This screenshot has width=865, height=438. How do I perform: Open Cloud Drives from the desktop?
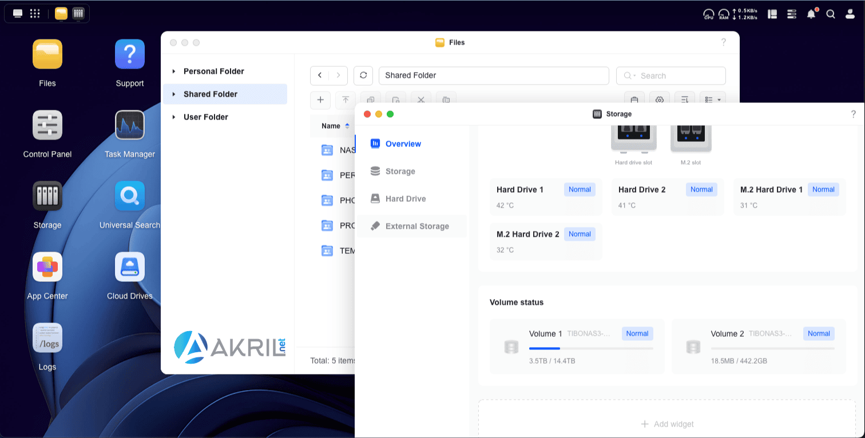[130, 267]
